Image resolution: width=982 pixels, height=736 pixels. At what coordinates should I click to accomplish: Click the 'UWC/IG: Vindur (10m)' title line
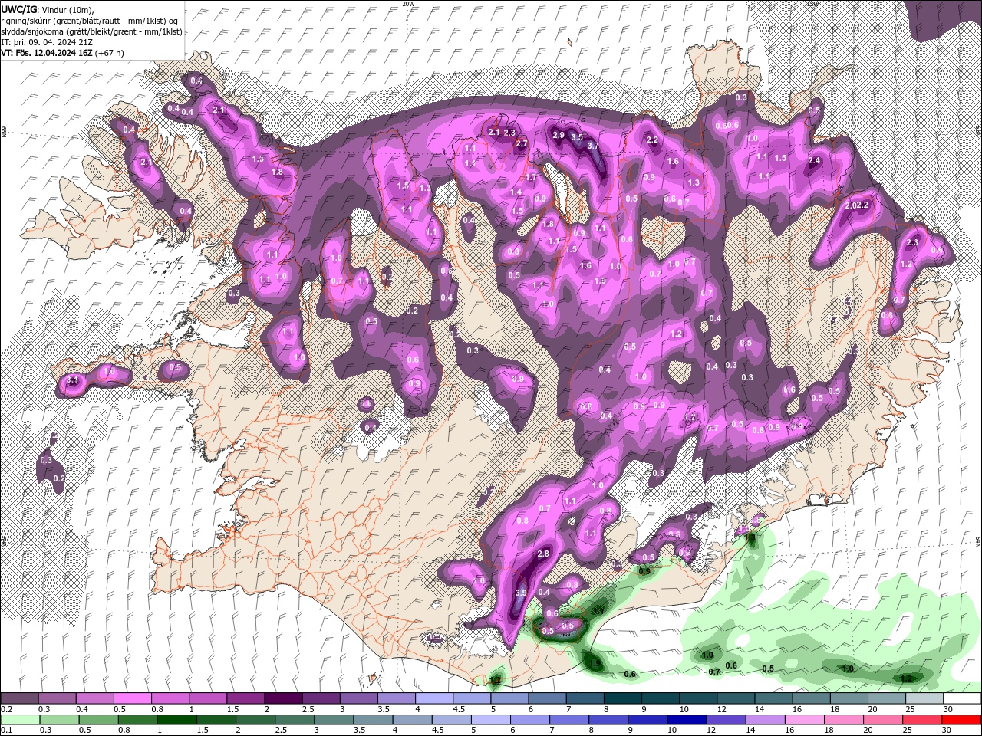[x=49, y=9]
